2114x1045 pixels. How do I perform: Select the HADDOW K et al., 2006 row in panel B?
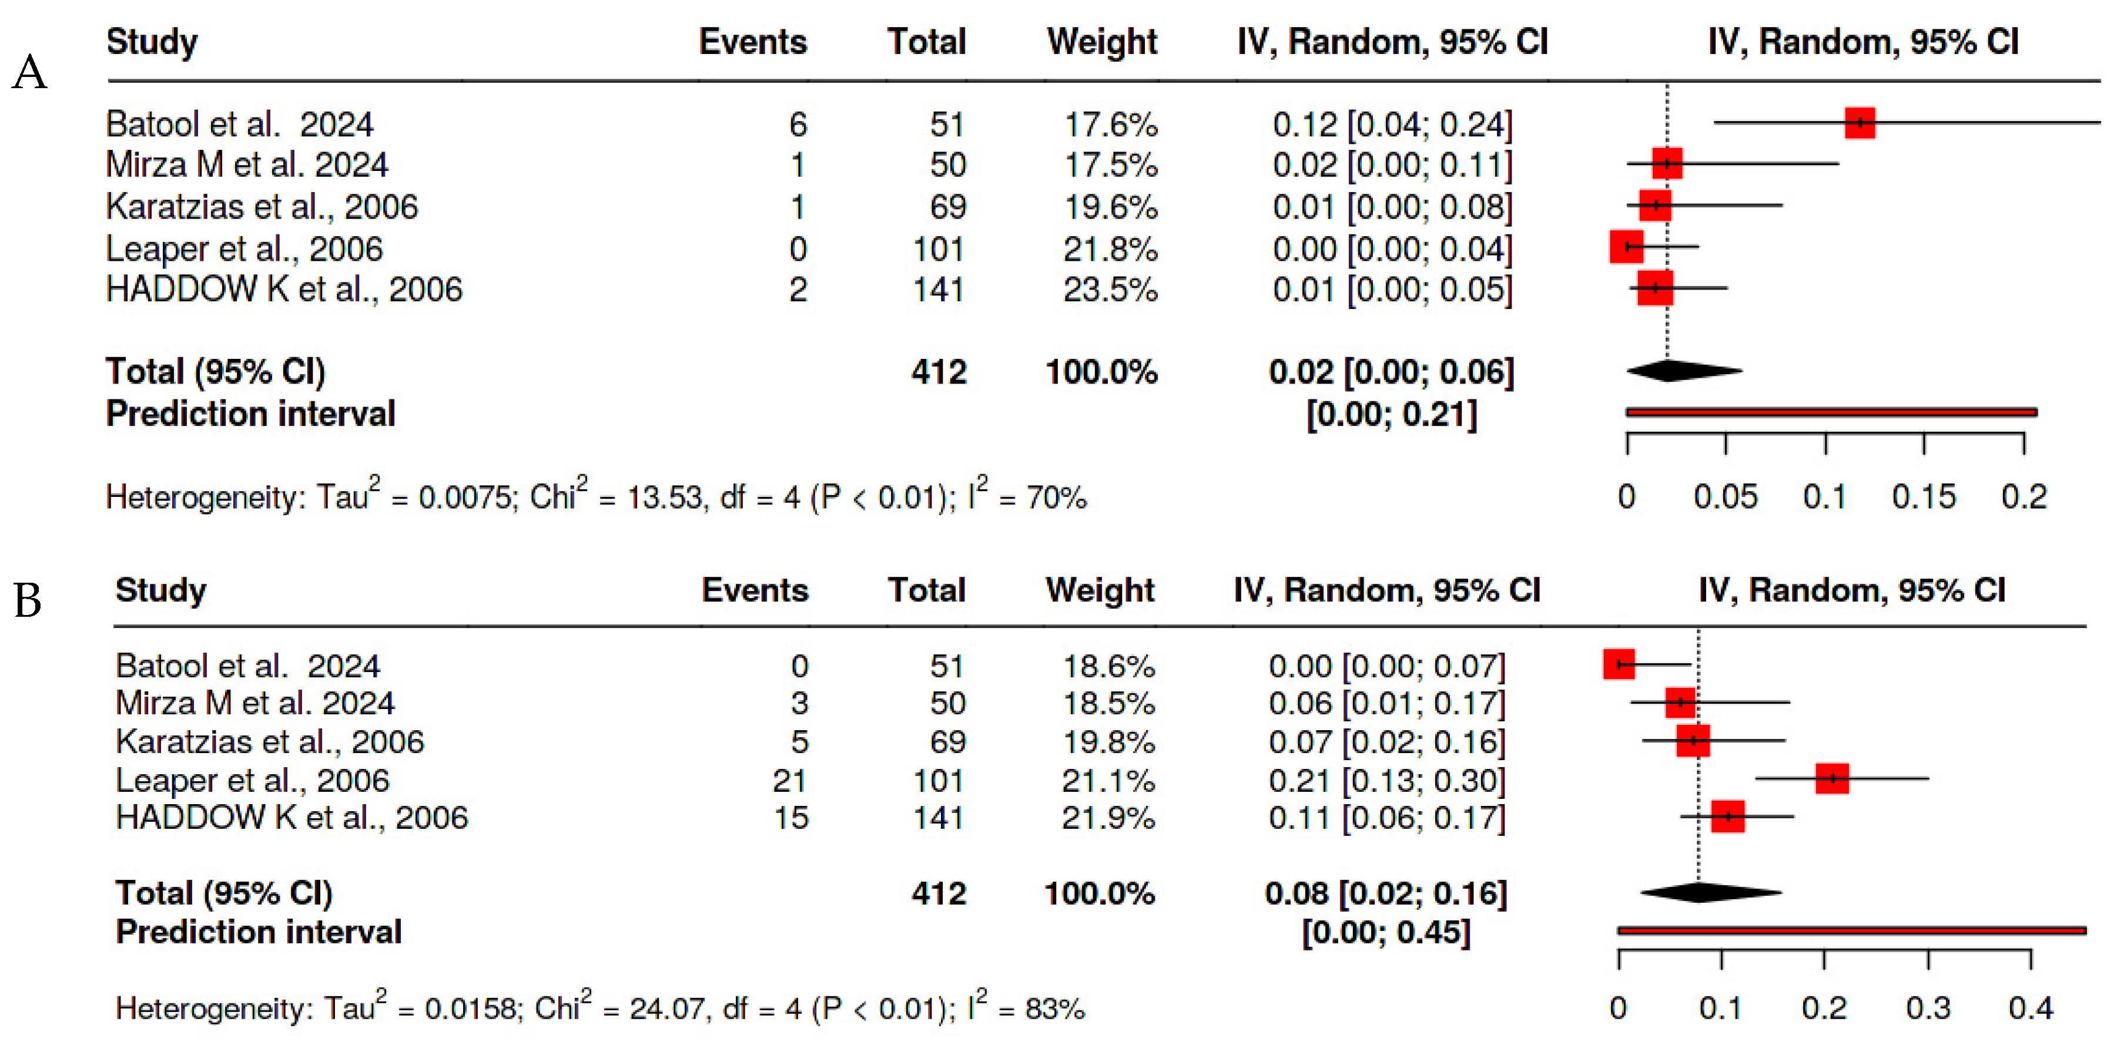292,817
